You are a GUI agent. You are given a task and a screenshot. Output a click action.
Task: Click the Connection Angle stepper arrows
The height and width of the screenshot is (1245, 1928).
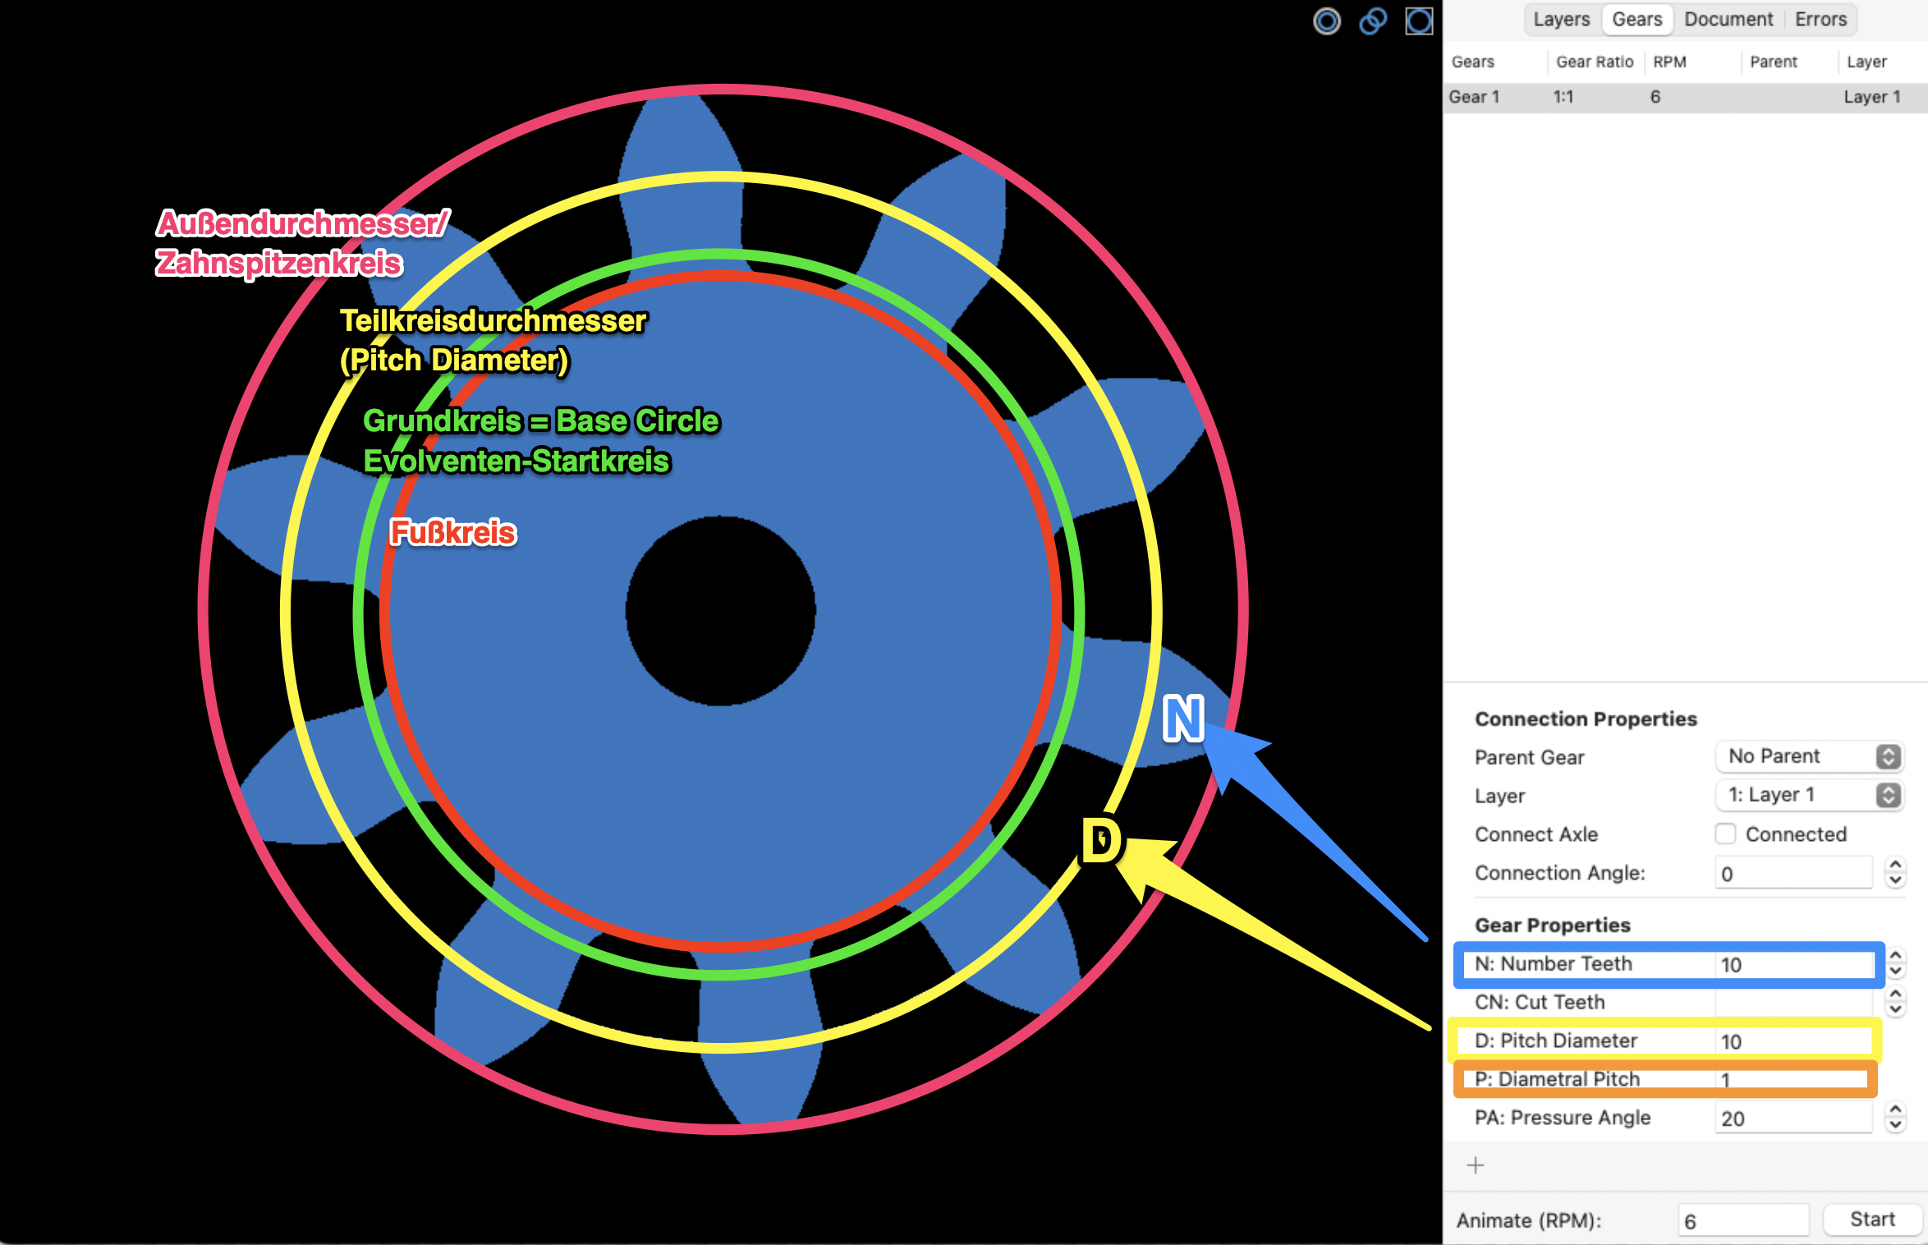click(1895, 872)
